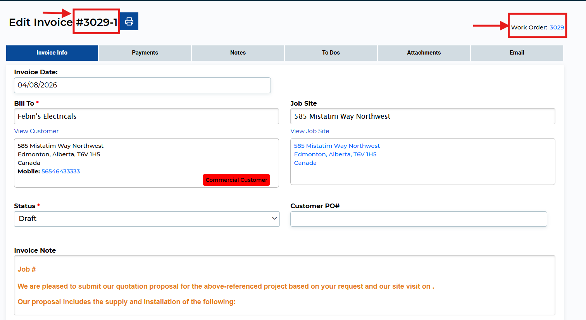This screenshot has width=586, height=320.
Task: Click the Bill To input field
Action: (146, 116)
